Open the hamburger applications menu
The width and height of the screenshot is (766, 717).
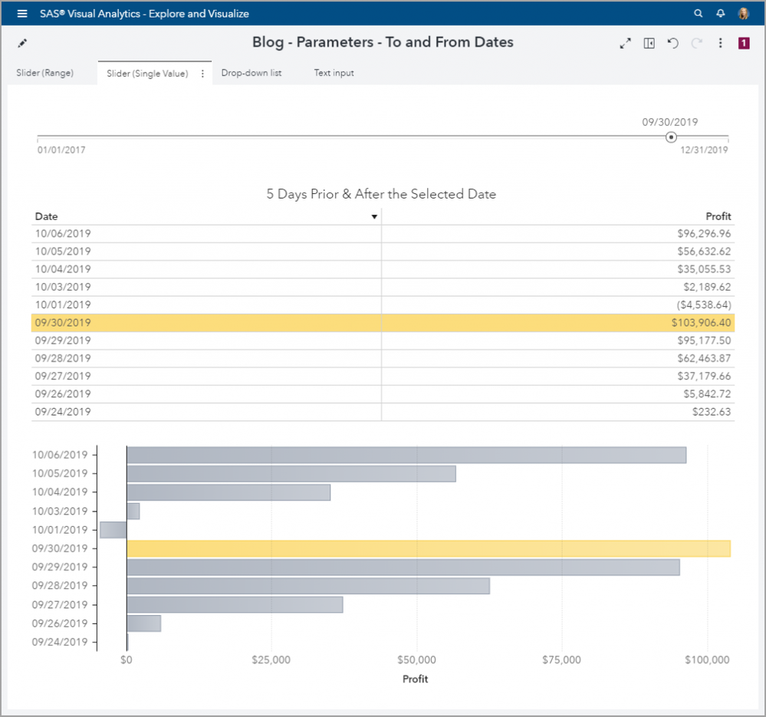pos(22,14)
